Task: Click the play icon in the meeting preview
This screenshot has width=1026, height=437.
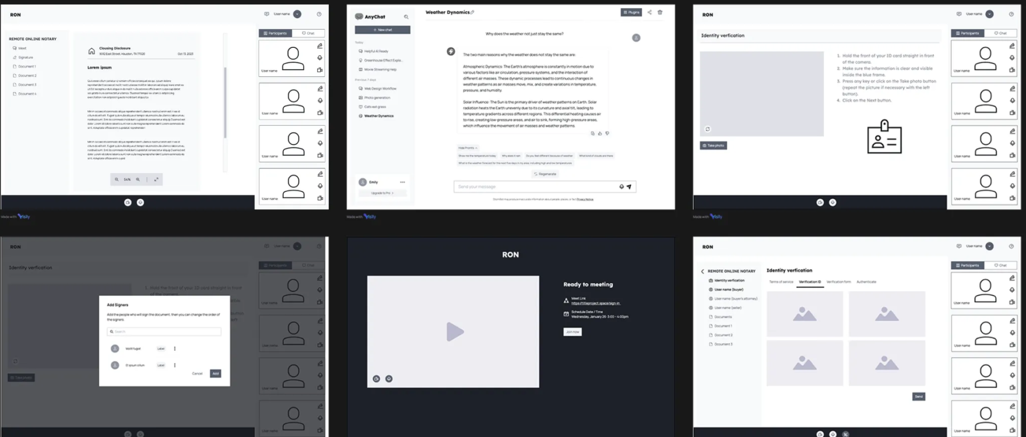Action: tap(455, 332)
